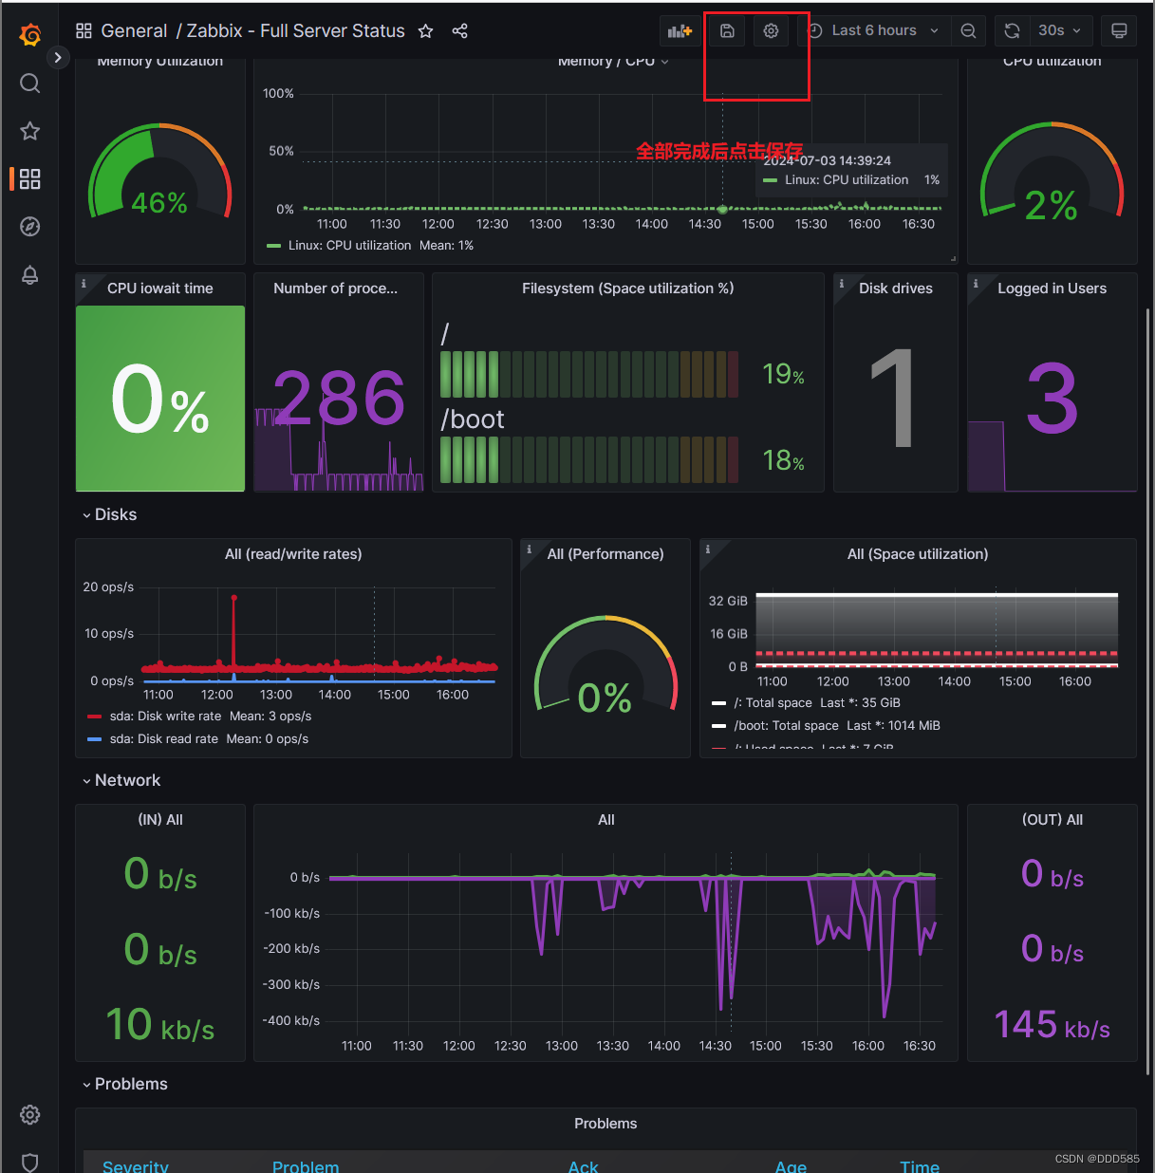This screenshot has width=1155, height=1173.
Task: Open the Filesystem (Space utilization %) panel title
Action: [x=627, y=289]
